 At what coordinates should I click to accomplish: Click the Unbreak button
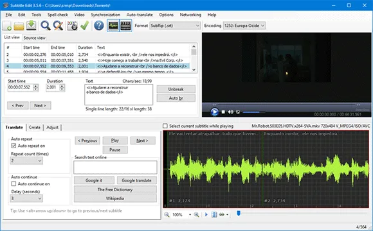(176, 89)
